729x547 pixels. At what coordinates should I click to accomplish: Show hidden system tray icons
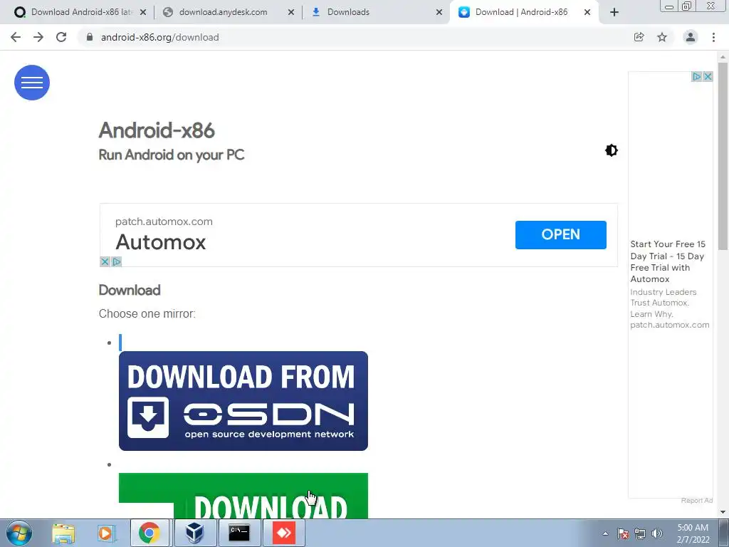[605, 533]
